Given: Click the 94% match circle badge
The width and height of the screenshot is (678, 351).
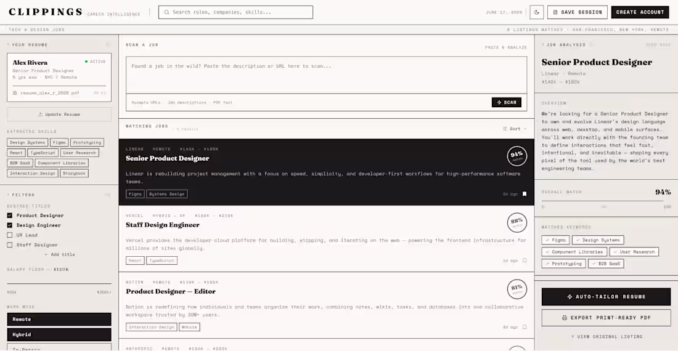Looking at the screenshot, I should tap(517, 156).
